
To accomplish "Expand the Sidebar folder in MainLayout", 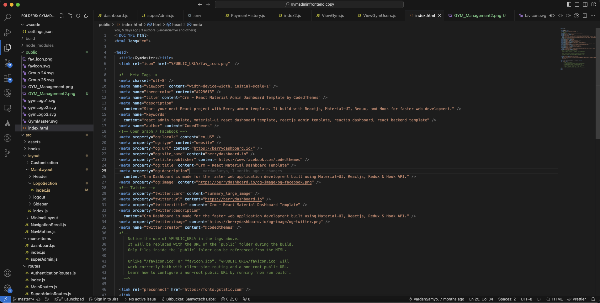I will click(40, 204).
